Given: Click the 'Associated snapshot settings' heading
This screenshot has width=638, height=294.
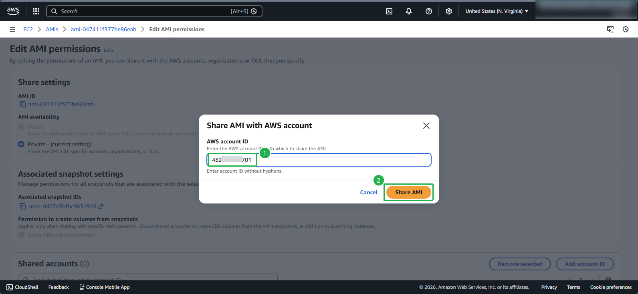Looking at the screenshot, I should (x=71, y=174).
